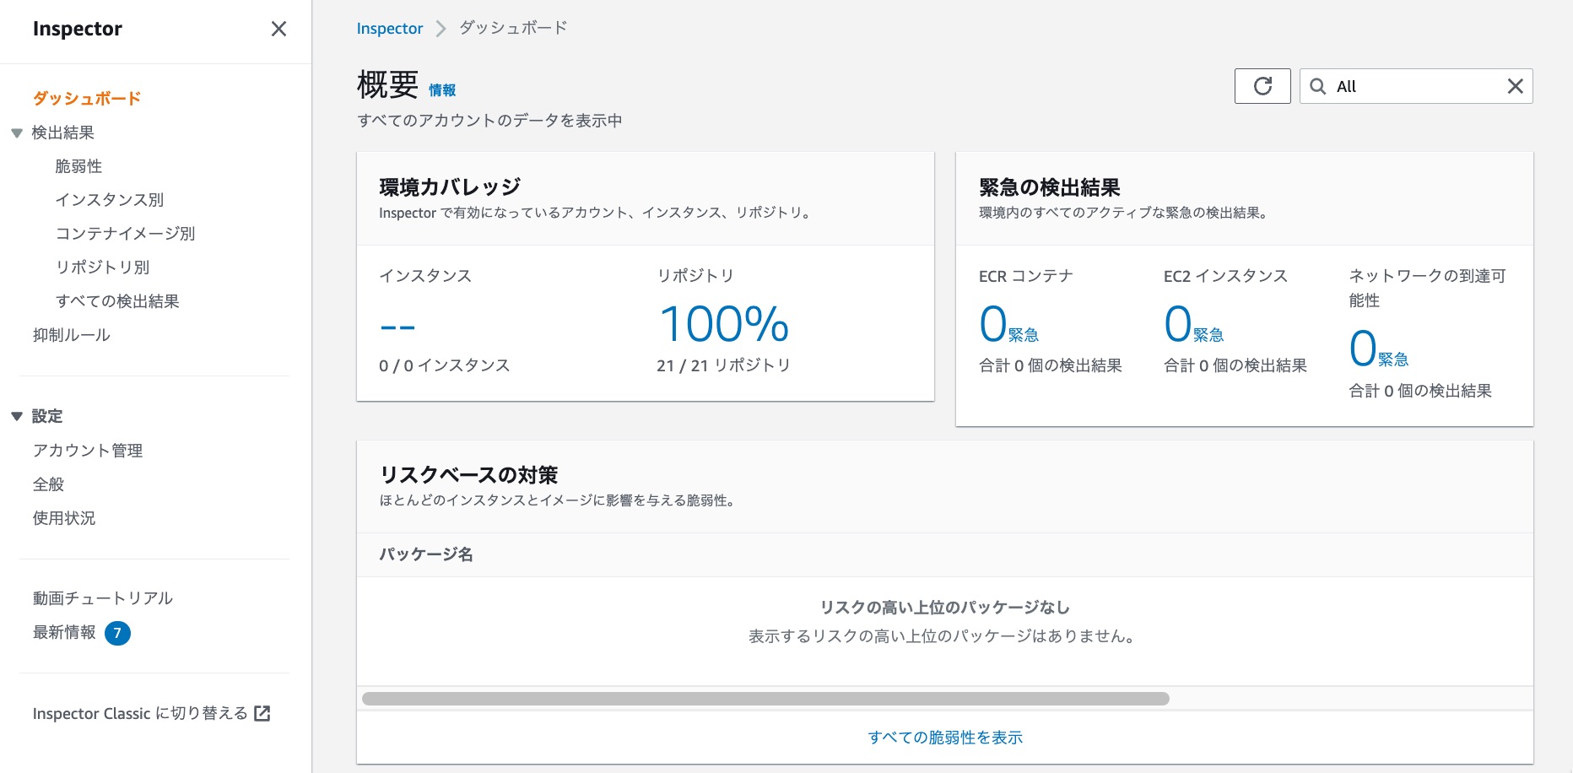
Task: Click the X to close the Inspector navigation panel
Action: tap(278, 29)
